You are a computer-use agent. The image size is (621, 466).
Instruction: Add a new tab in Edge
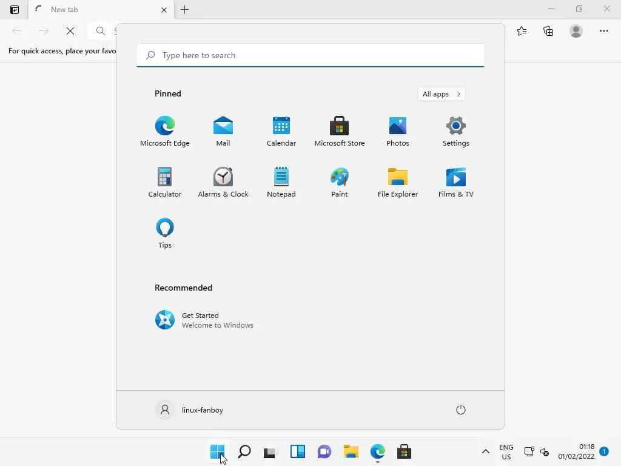184,10
